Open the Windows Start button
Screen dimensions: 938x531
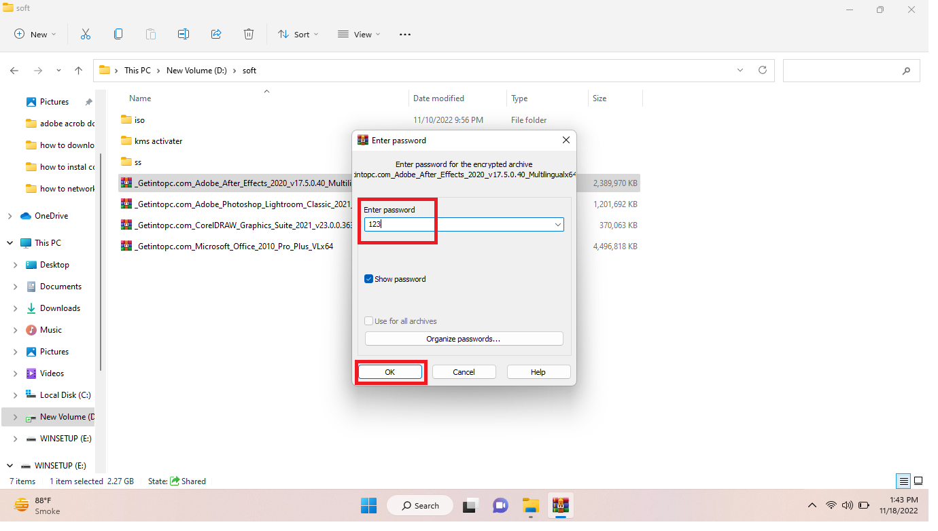click(x=368, y=505)
